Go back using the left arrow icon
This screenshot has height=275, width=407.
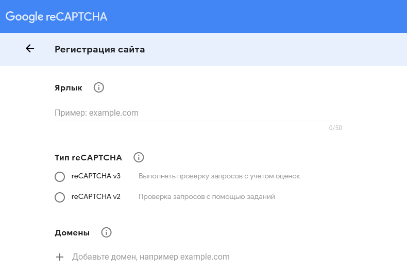click(x=30, y=48)
